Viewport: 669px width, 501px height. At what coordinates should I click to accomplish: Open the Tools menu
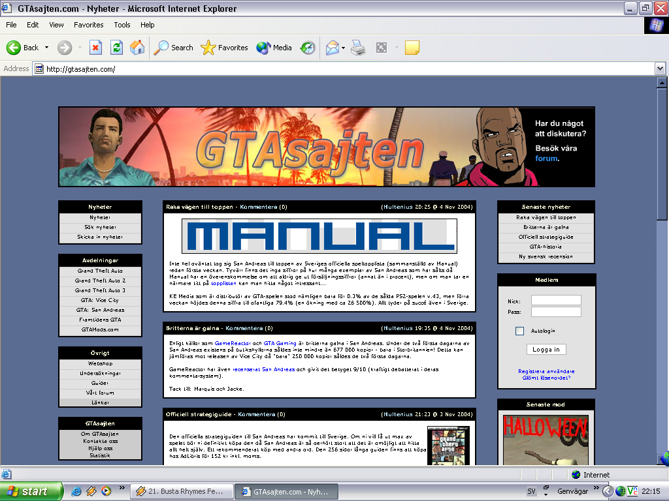click(122, 25)
